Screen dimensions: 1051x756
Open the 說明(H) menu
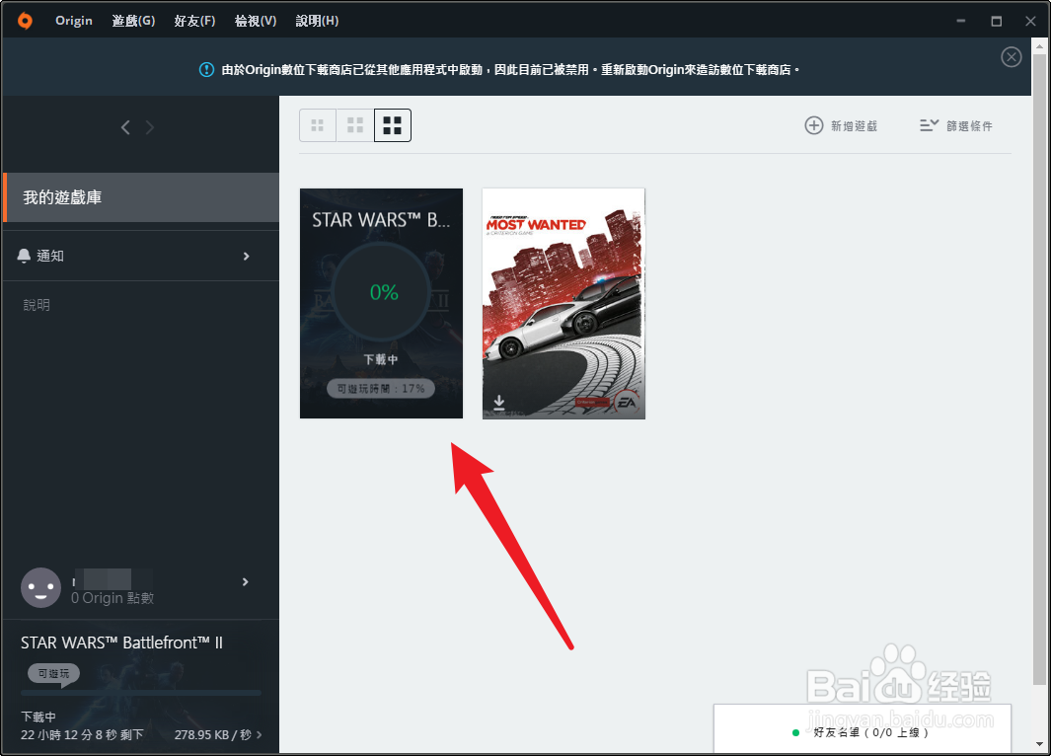pos(317,21)
